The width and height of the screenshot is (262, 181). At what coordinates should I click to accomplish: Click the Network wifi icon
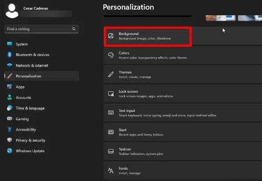click(10, 65)
